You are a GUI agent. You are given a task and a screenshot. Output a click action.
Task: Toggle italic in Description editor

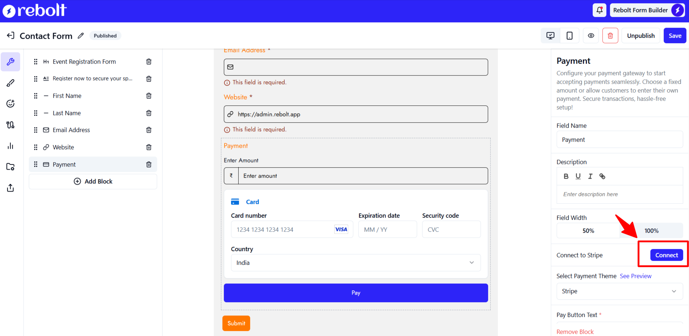point(590,176)
